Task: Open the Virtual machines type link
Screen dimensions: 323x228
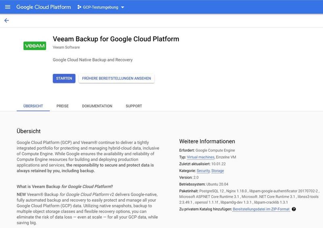Action: coord(200,157)
